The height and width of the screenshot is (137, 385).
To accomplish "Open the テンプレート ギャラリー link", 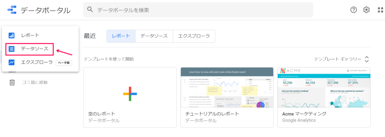I will [338, 59].
